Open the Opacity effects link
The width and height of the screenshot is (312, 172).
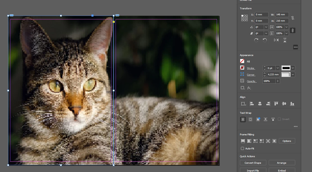(251, 81)
